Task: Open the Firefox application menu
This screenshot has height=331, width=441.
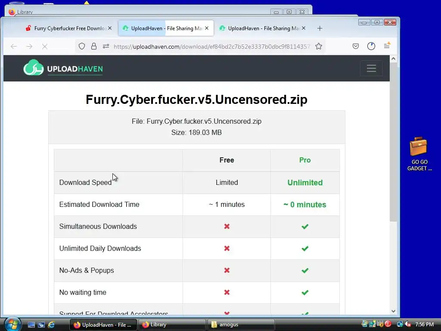Action: pyautogui.click(x=387, y=46)
